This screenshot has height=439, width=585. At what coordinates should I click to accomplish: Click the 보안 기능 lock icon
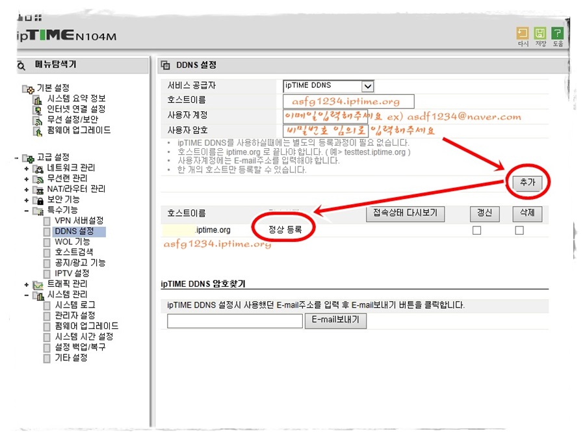(38, 200)
